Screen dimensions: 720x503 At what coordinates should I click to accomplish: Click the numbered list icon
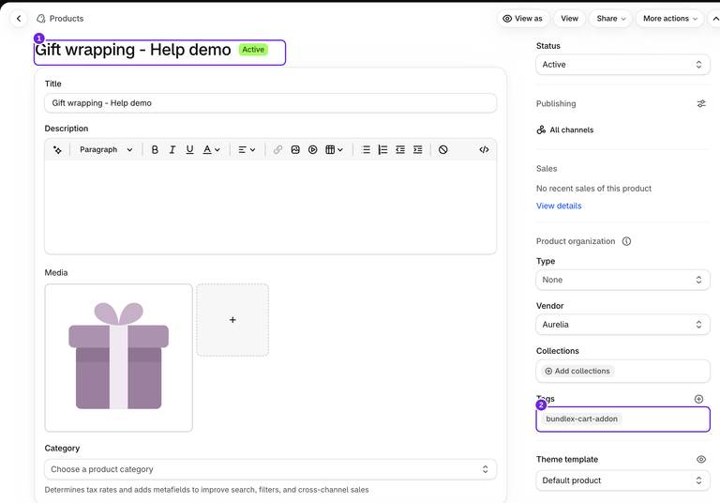(382, 149)
